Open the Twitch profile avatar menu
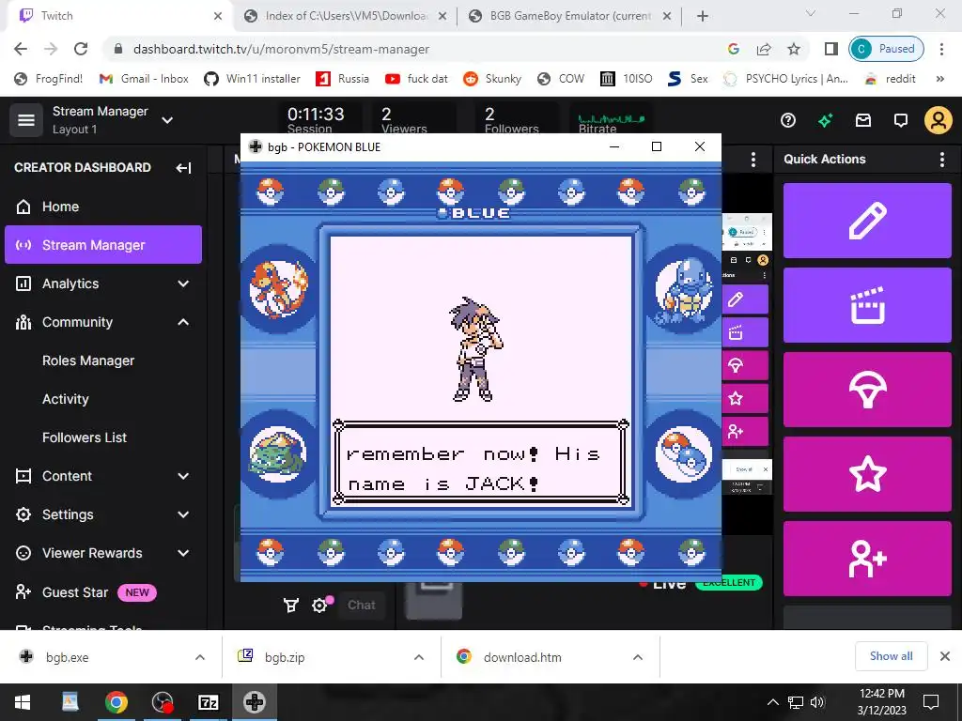This screenshot has width=962, height=721. (939, 120)
